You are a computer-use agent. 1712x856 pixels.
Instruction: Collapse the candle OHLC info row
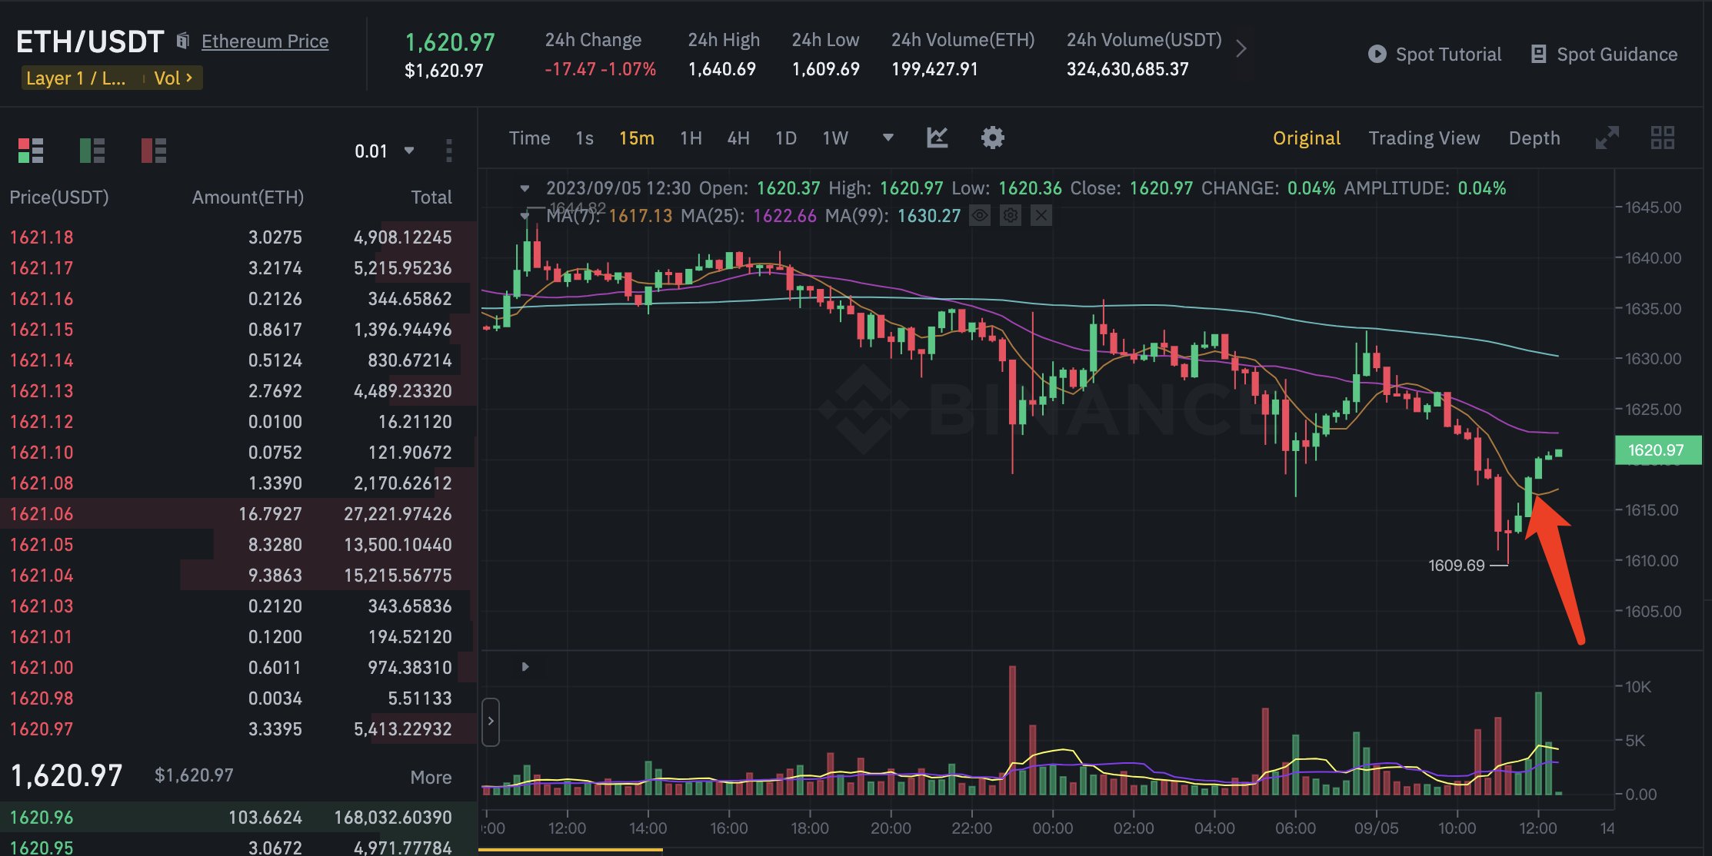(x=525, y=188)
